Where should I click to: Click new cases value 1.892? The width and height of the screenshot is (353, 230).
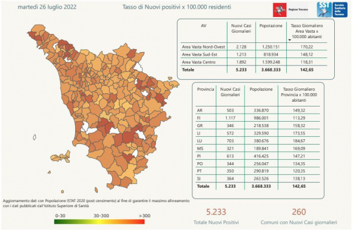coord(241,62)
